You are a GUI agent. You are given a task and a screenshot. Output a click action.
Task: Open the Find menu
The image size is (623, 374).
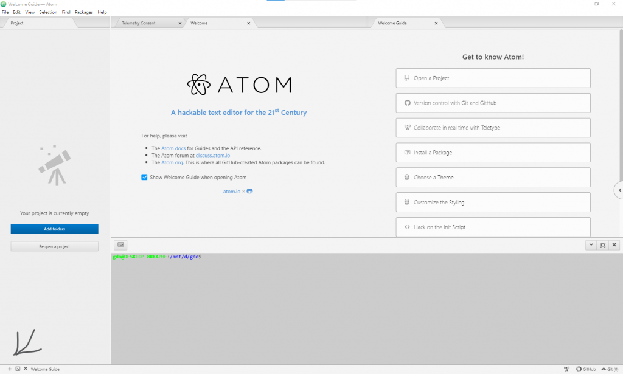(66, 12)
